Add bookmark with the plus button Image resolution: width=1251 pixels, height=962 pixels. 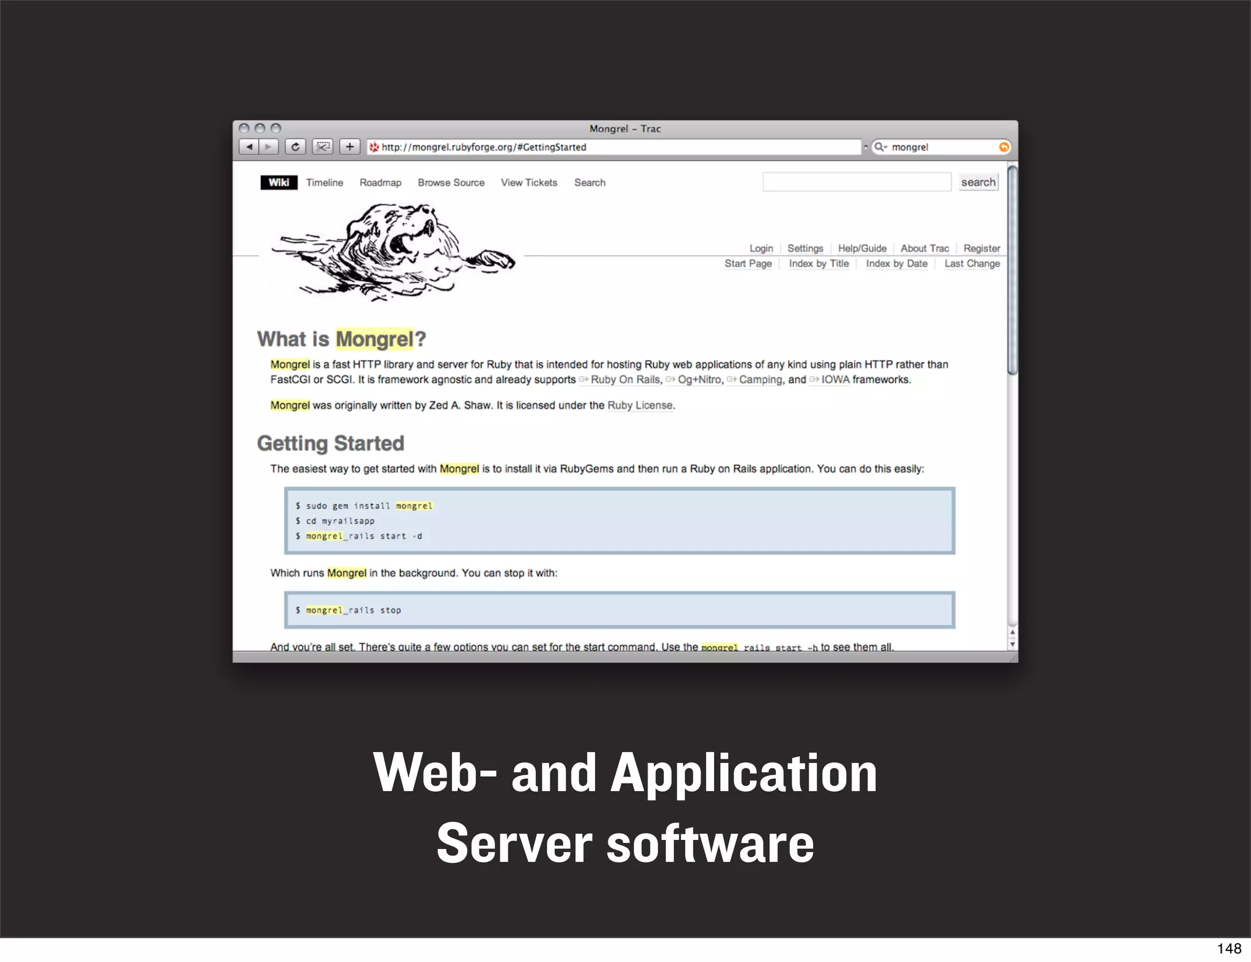pyautogui.click(x=349, y=146)
